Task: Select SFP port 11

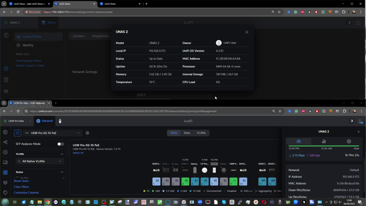Action: [x=263, y=182]
